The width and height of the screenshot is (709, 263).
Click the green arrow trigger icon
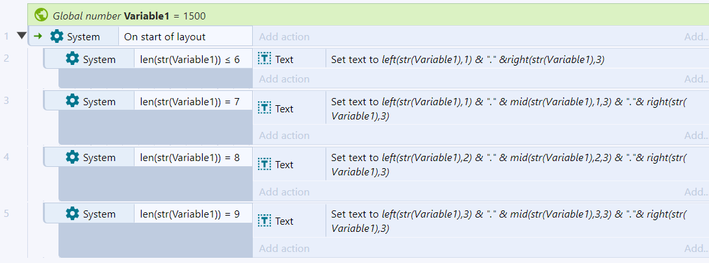point(38,36)
